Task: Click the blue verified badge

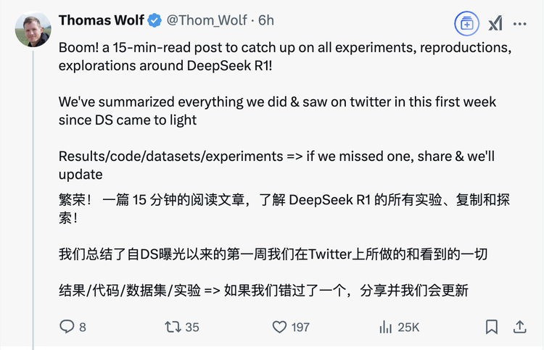Action: click(154, 20)
